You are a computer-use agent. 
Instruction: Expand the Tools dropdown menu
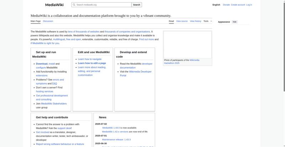[208, 21]
